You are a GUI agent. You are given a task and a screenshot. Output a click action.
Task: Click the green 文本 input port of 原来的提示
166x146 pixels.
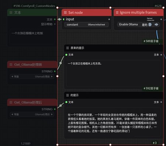pyautogui.click(x=66, y=55)
